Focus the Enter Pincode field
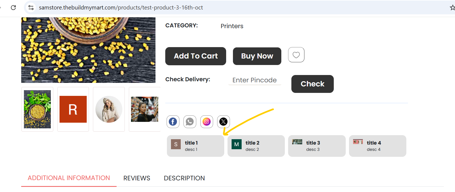This screenshot has width=455, height=192. 255,80
